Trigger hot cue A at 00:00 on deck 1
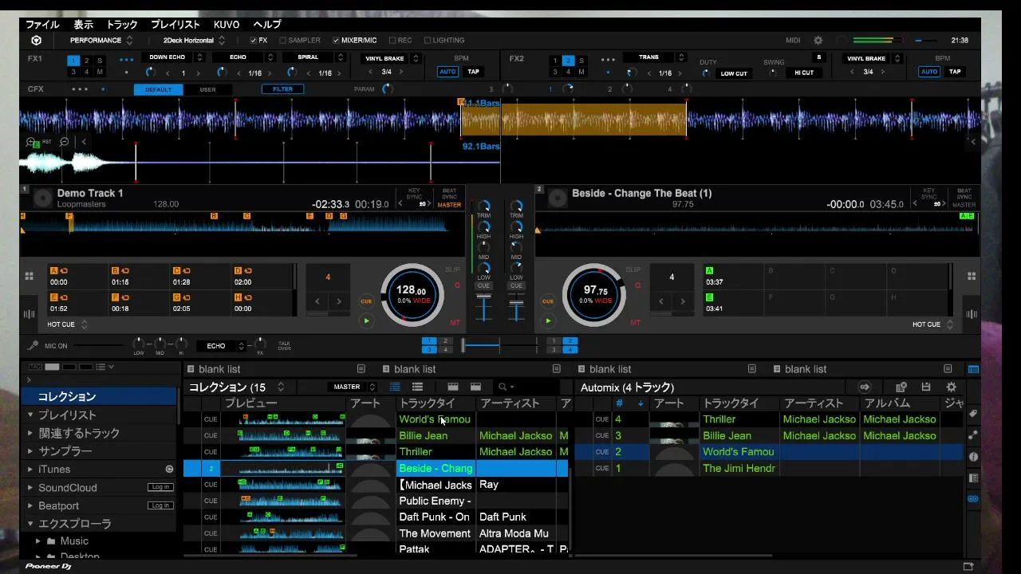 pos(78,277)
